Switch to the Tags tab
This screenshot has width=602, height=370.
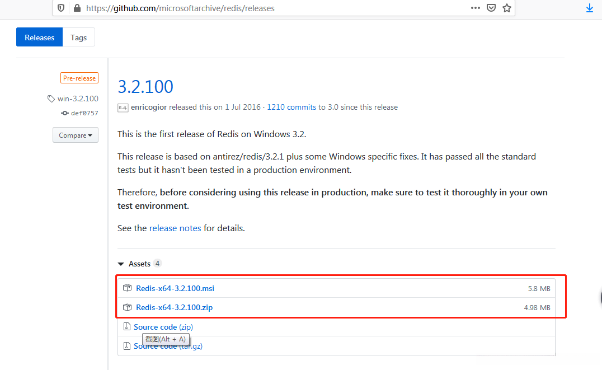point(79,38)
